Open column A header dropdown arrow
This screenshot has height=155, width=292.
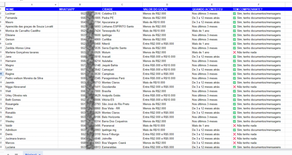pyautogui.click(x=55, y=5)
